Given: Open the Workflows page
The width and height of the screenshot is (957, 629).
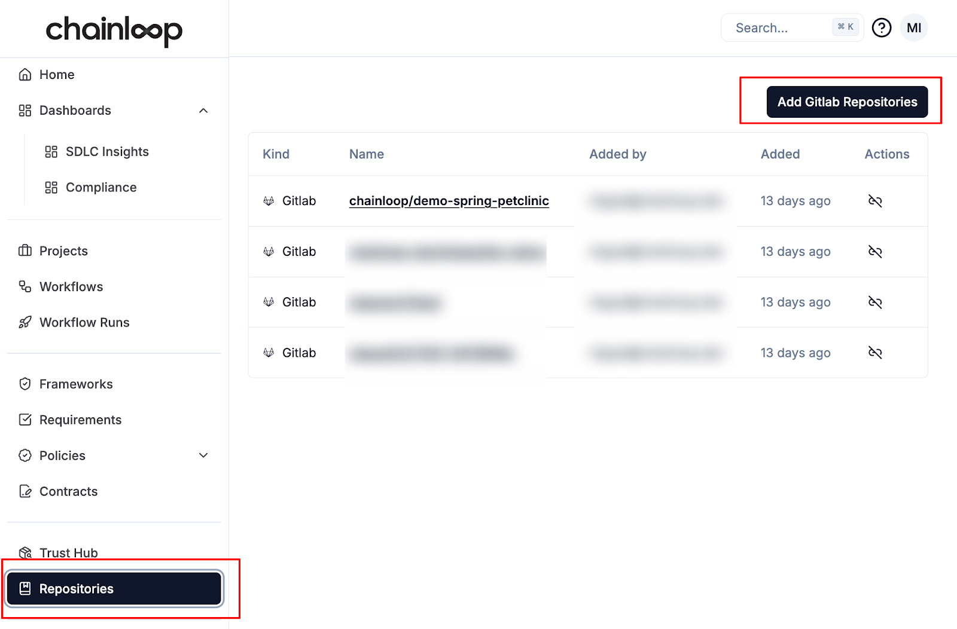Looking at the screenshot, I should pos(71,287).
